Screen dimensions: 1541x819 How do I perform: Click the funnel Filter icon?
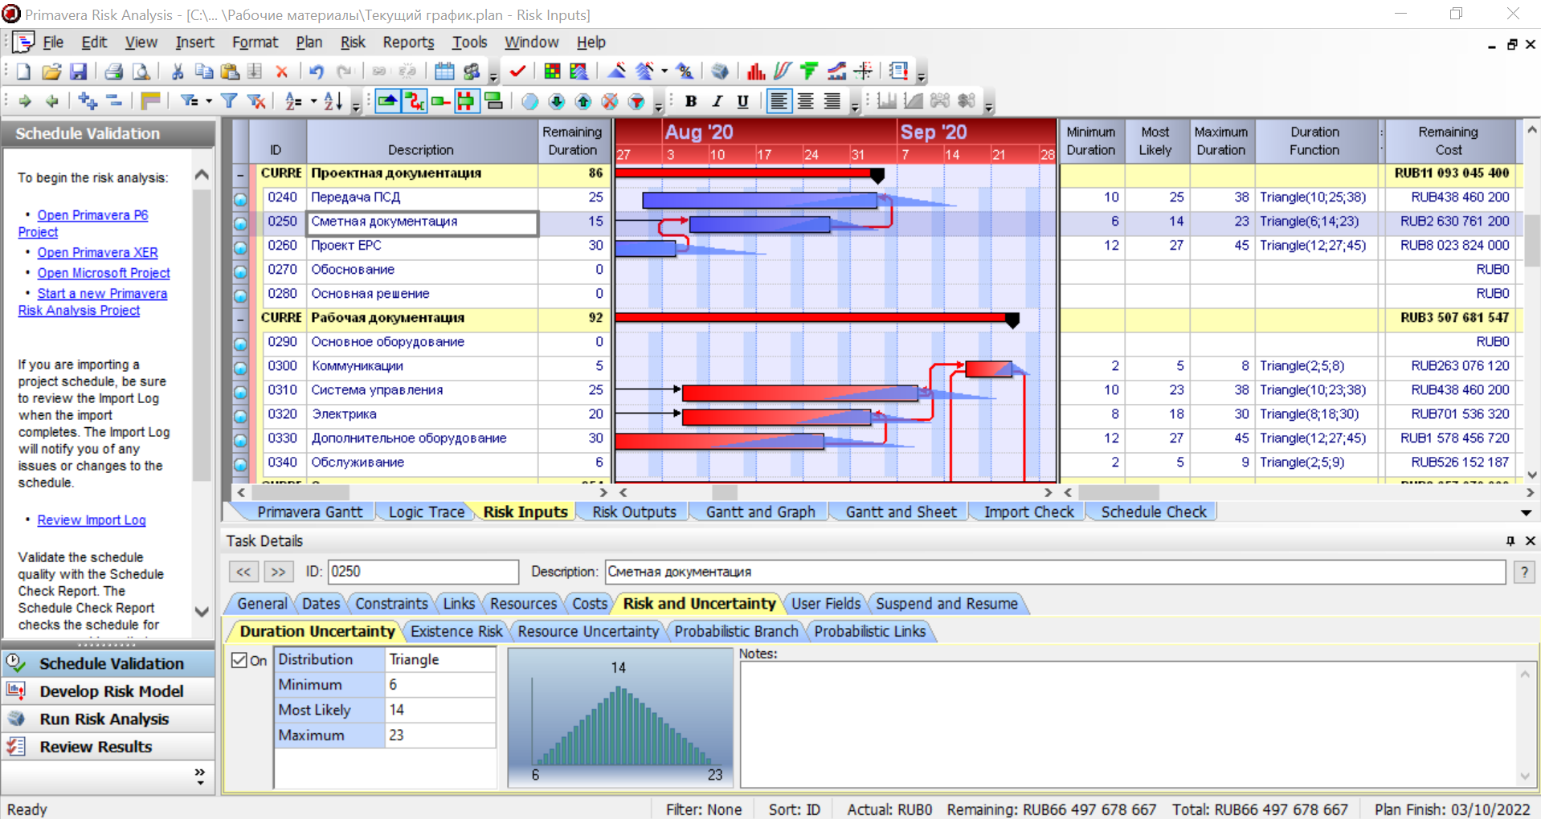(x=229, y=101)
